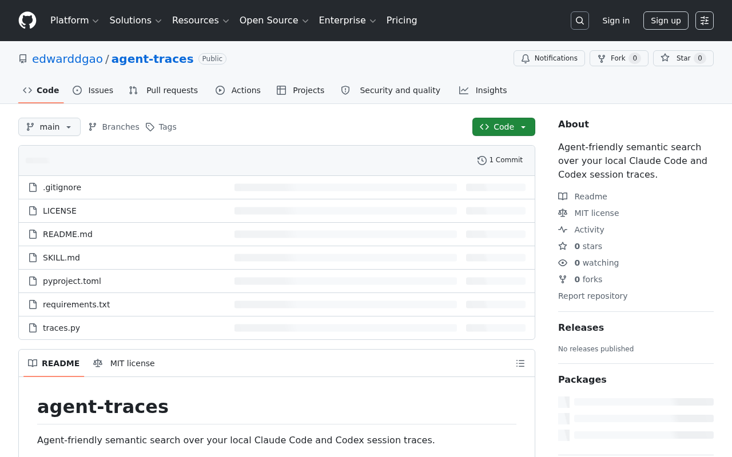Click the Public visibility badge
The width and height of the screenshot is (732, 457).
pyautogui.click(x=212, y=59)
